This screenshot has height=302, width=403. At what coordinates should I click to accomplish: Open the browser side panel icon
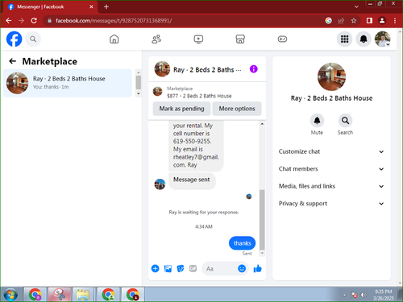click(x=369, y=21)
